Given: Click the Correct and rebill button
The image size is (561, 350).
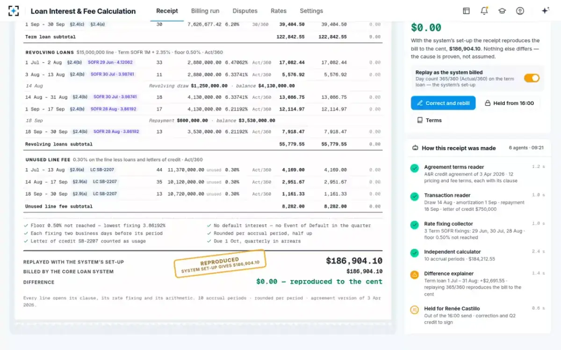Looking at the screenshot, I should (x=443, y=103).
